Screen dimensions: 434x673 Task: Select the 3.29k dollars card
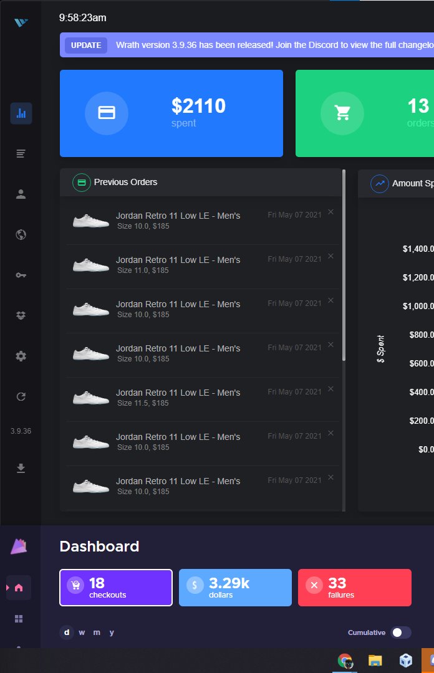pos(235,588)
